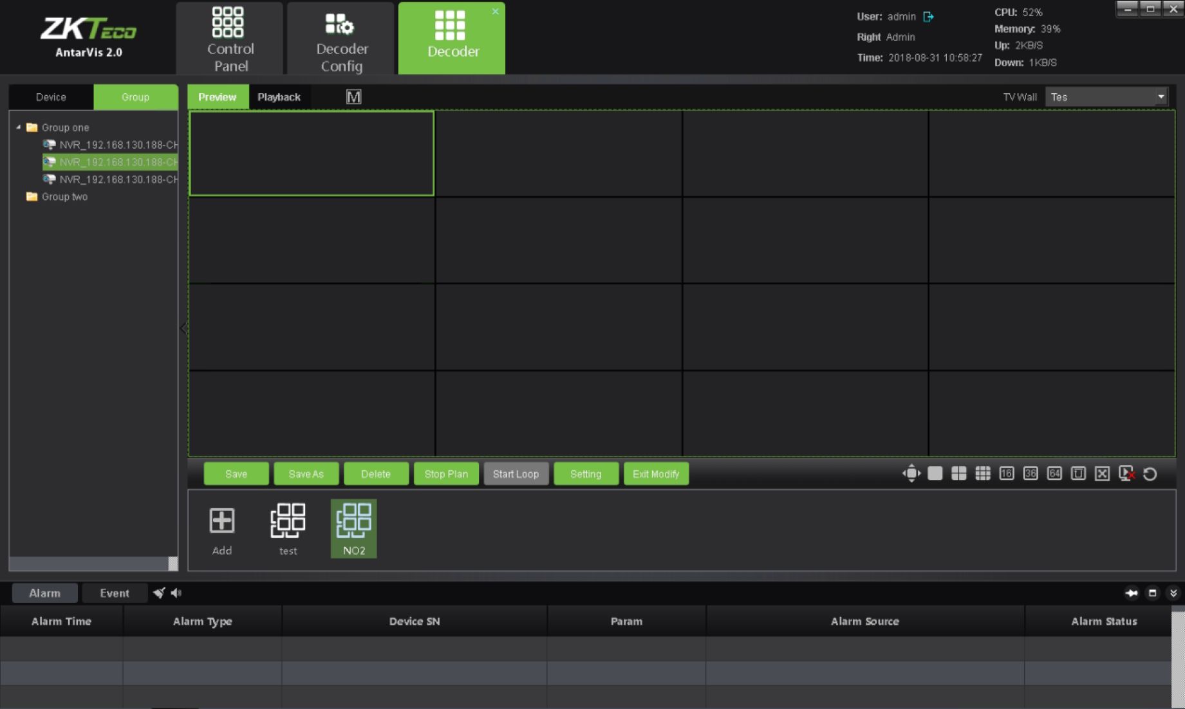Switch to the 16-window split layout
This screenshot has height=709, width=1185.
(x=1006, y=474)
